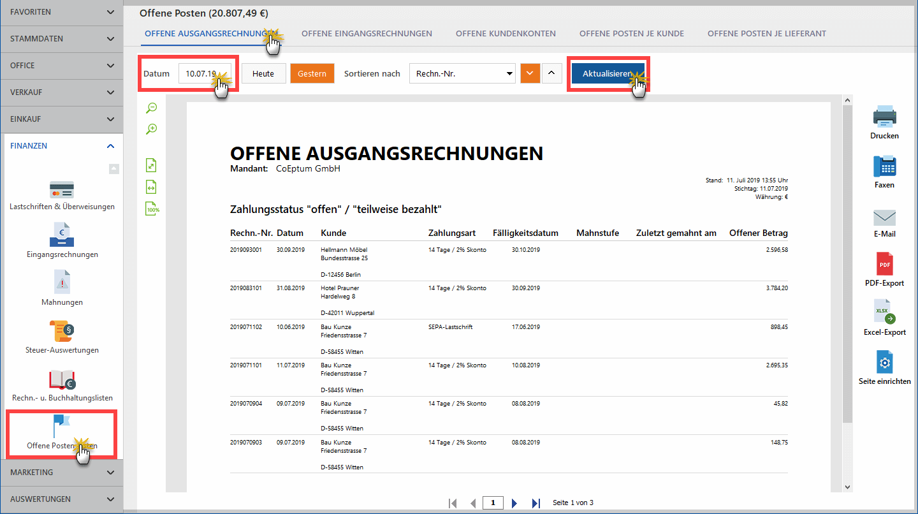918x514 pixels.
Task: Select invoice number 2019071102
Action: [x=246, y=327]
